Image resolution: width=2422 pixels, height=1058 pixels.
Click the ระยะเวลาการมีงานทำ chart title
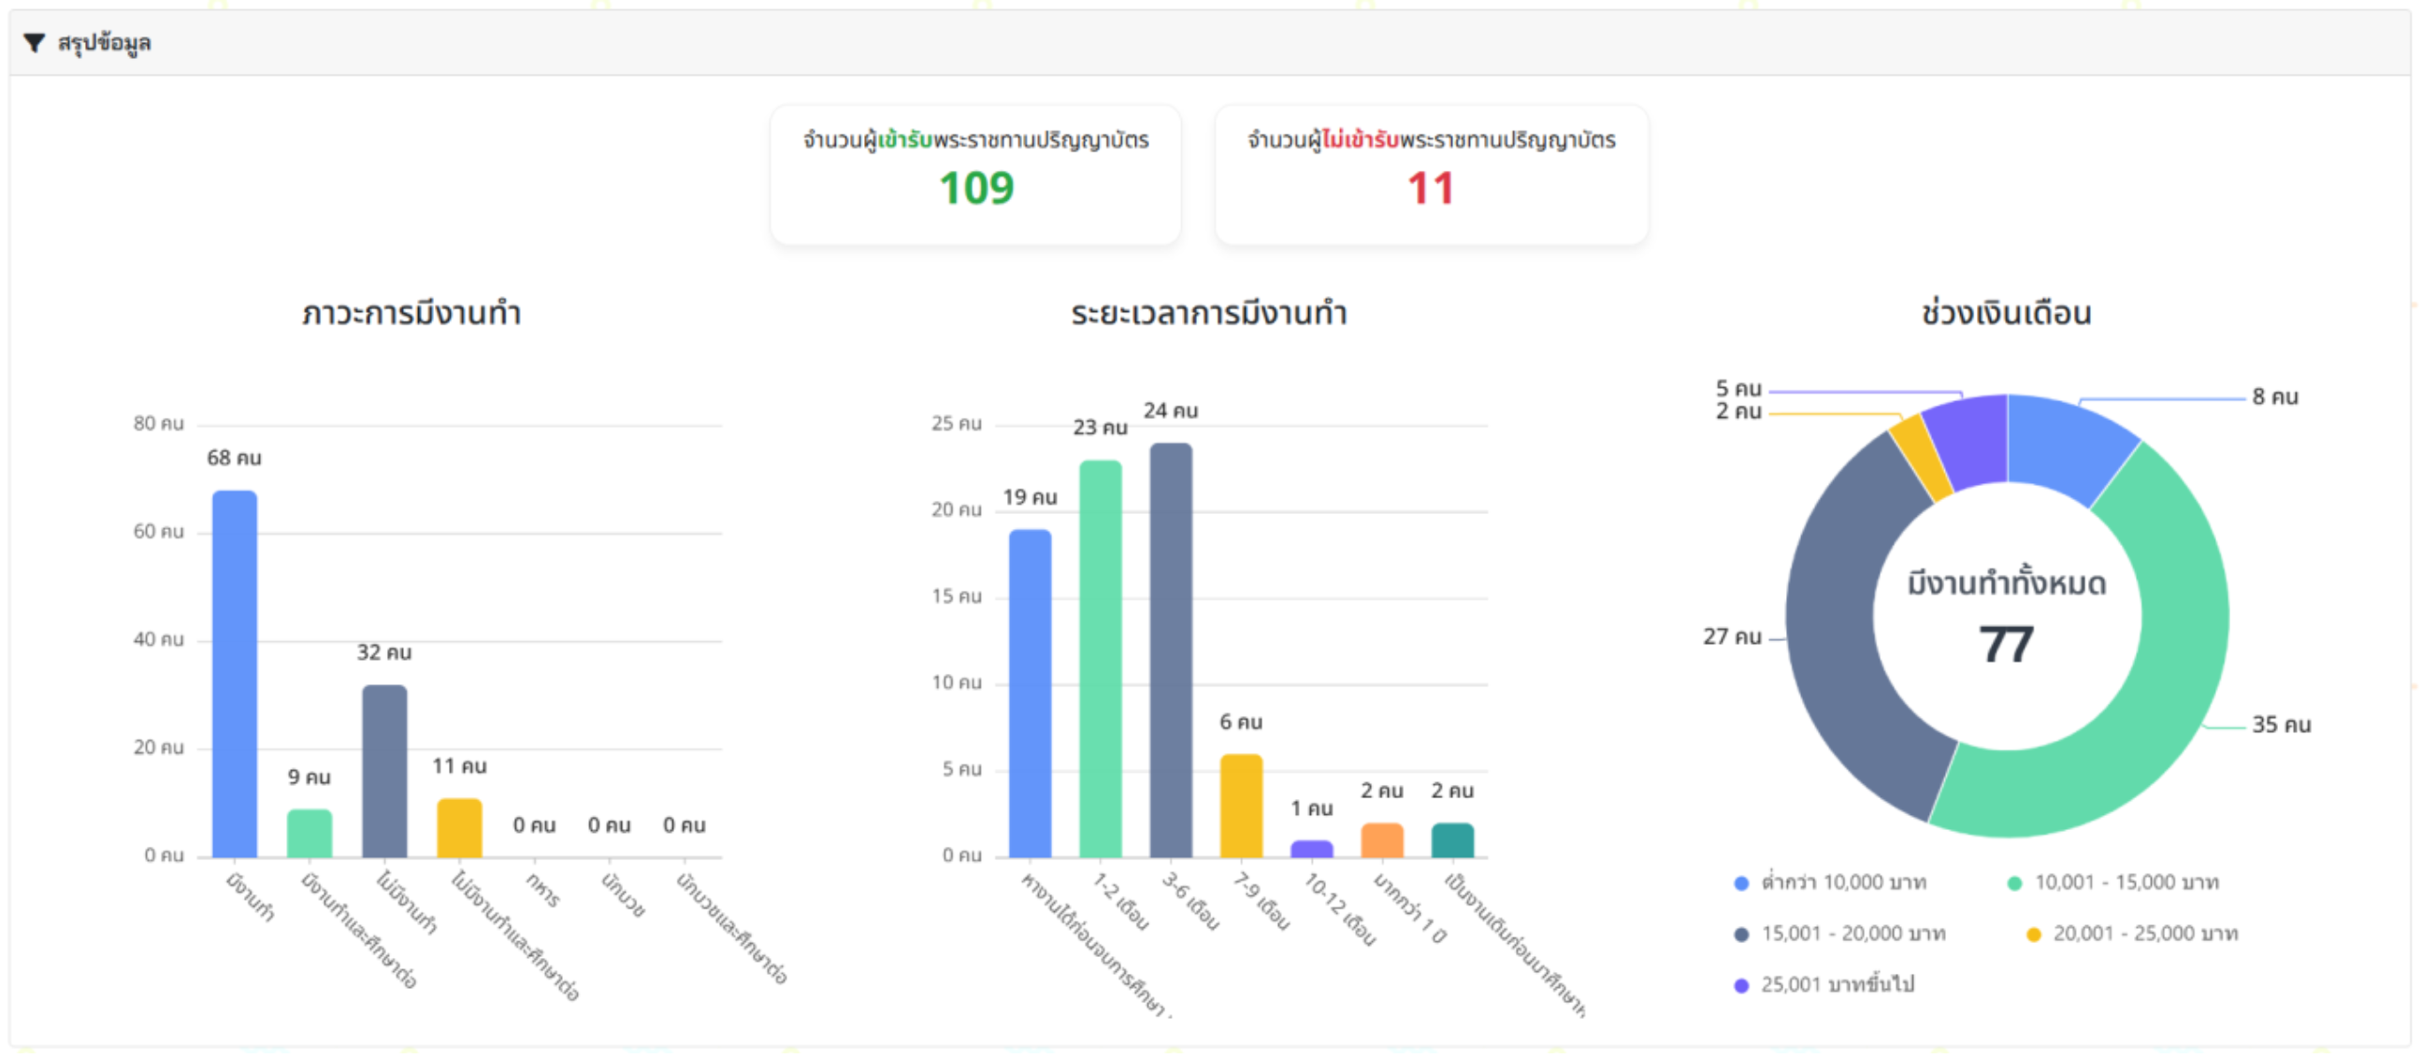1209,313
